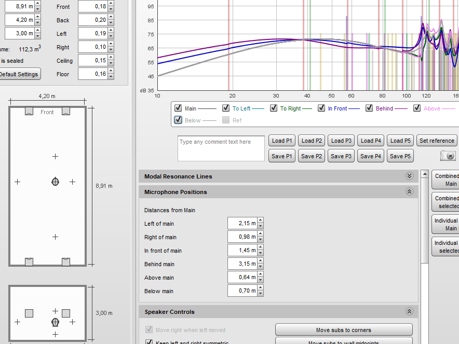Select the head icon in the elevation view
Viewport: 459px width, 344px height.
point(55,322)
